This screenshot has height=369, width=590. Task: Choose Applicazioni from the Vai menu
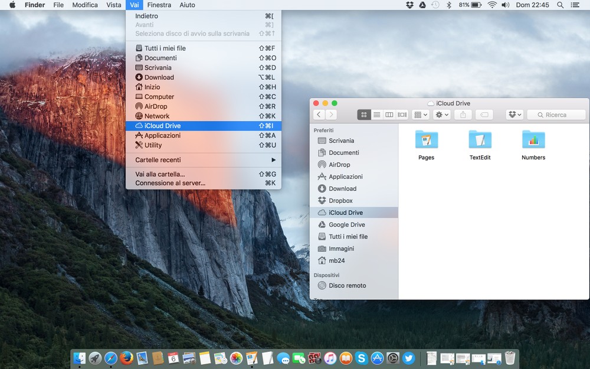click(x=162, y=136)
